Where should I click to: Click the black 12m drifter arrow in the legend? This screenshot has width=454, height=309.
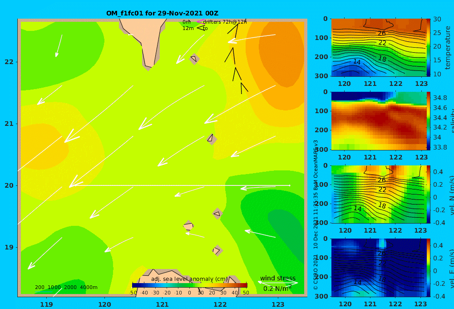(201, 28)
